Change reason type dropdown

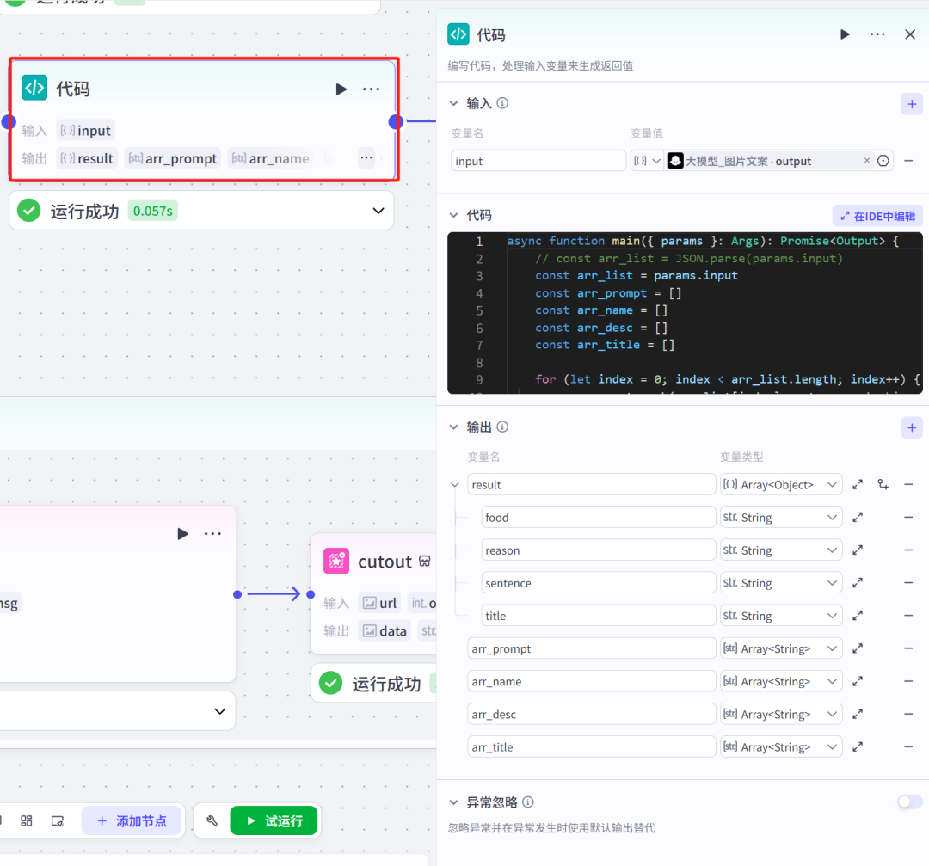[781, 550]
